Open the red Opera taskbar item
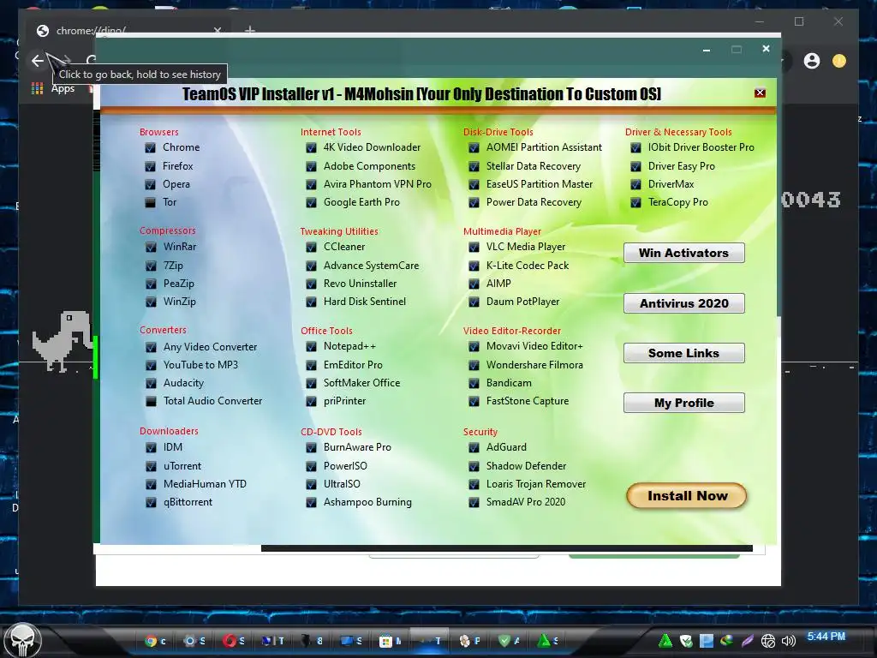Viewport: 877px width, 658px height. [233, 641]
